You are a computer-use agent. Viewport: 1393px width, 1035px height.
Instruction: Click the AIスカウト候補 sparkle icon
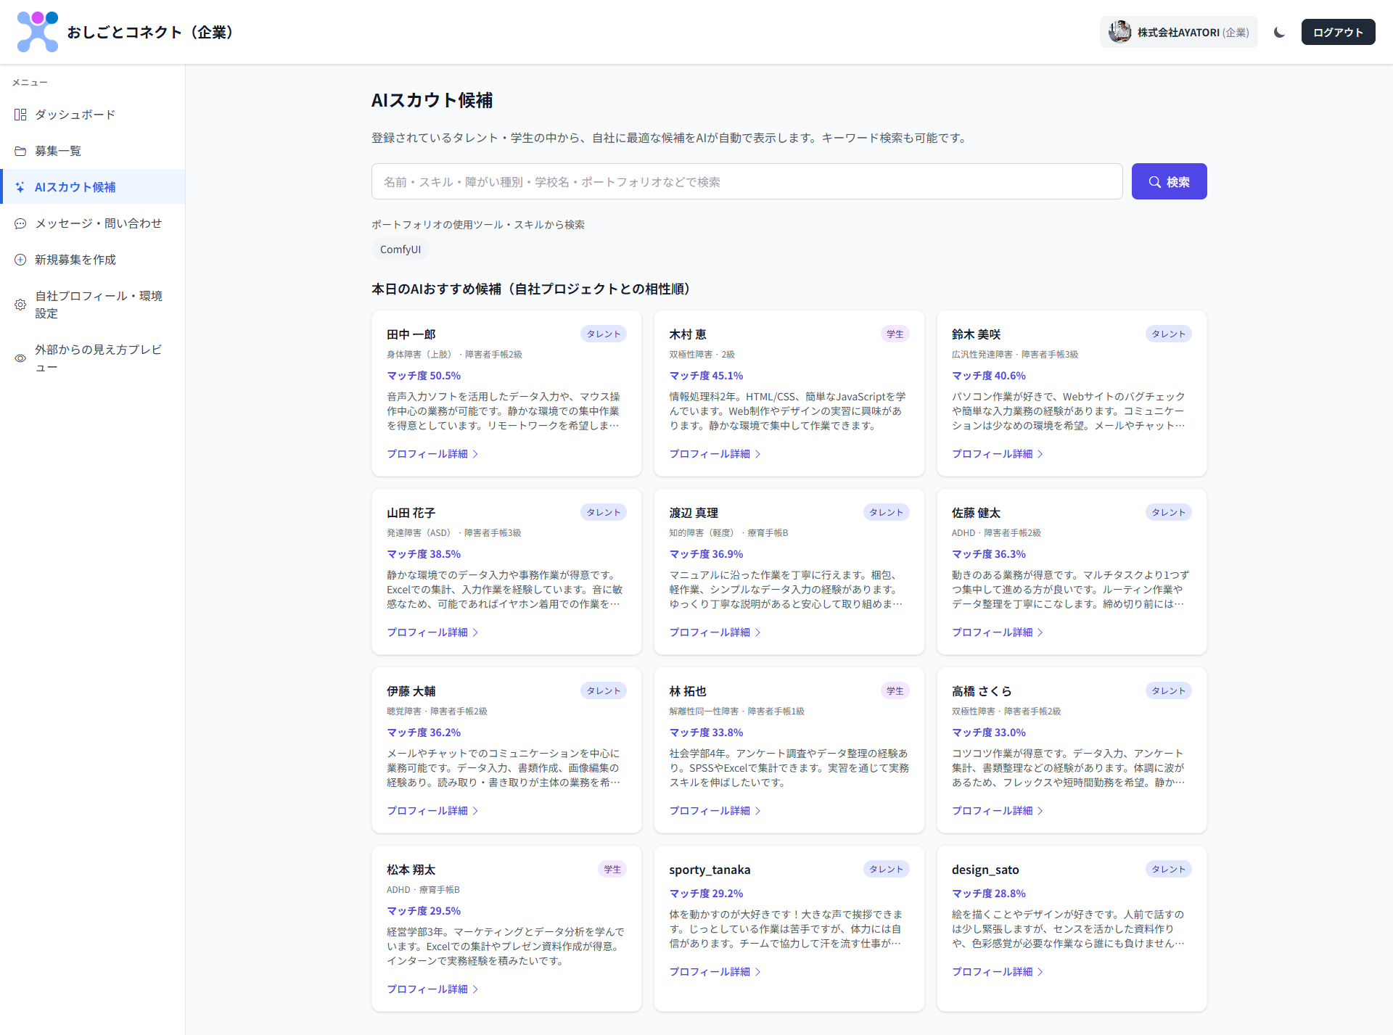click(x=20, y=187)
